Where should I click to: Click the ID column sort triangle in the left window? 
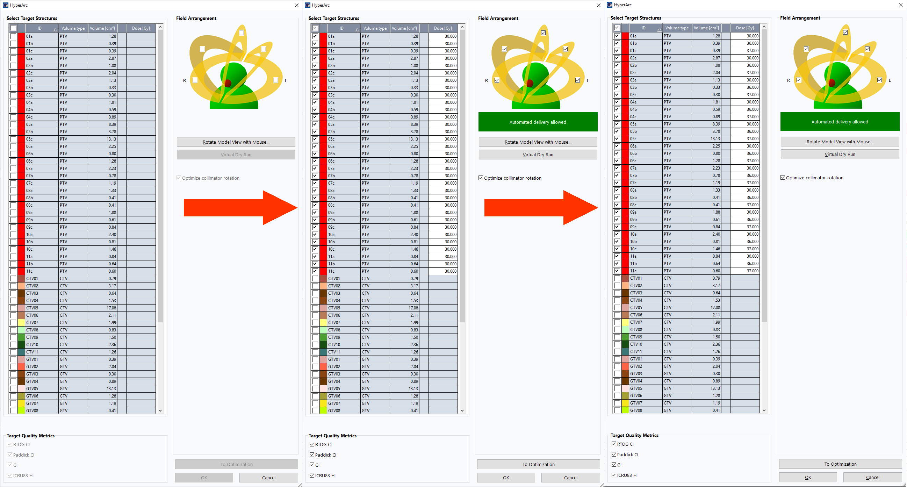(55, 30)
